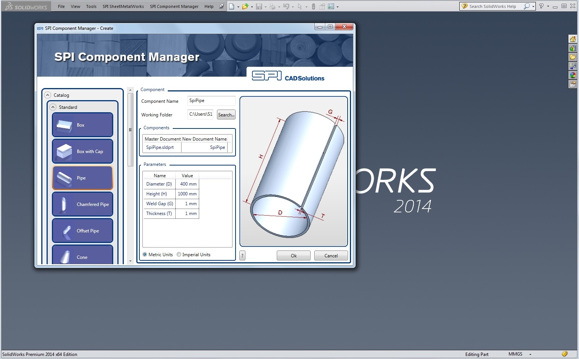The height and width of the screenshot is (359, 579).
Task: Click the search magnifier icon
Action: (x=527, y=6)
